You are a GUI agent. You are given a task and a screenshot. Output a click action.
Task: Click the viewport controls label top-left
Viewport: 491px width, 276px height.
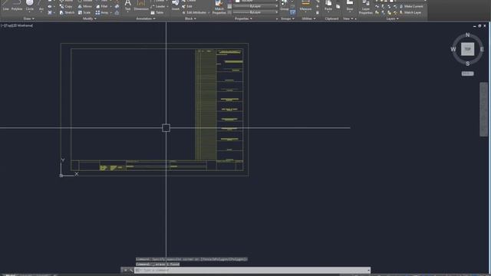17,25
